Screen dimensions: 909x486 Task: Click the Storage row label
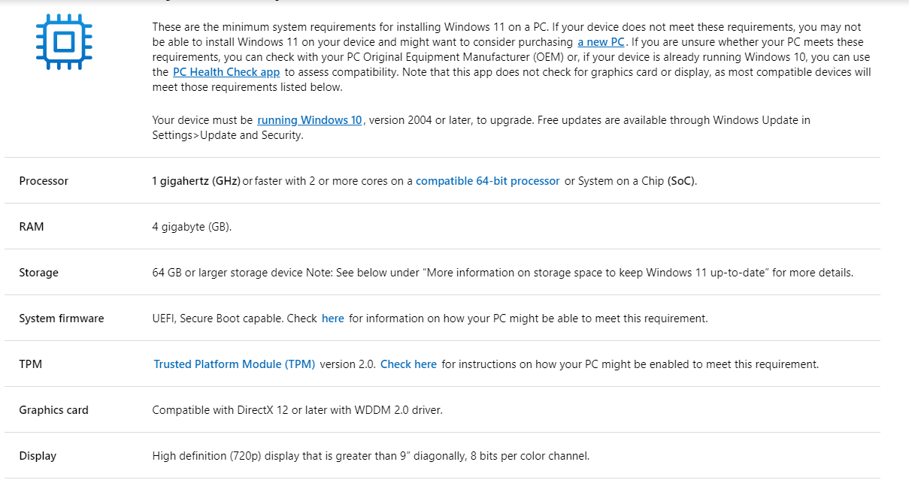[x=38, y=273]
